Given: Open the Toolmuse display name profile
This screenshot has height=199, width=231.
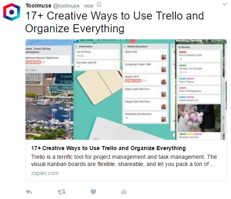Looking at the screenshot, I should 38,6.
